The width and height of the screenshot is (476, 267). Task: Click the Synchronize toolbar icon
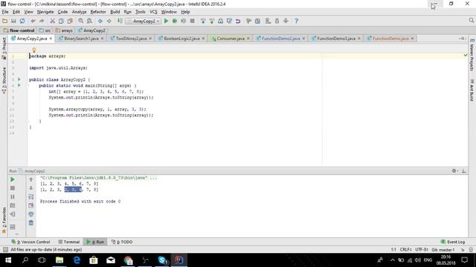pyautogui.click(x=22, y=21)
